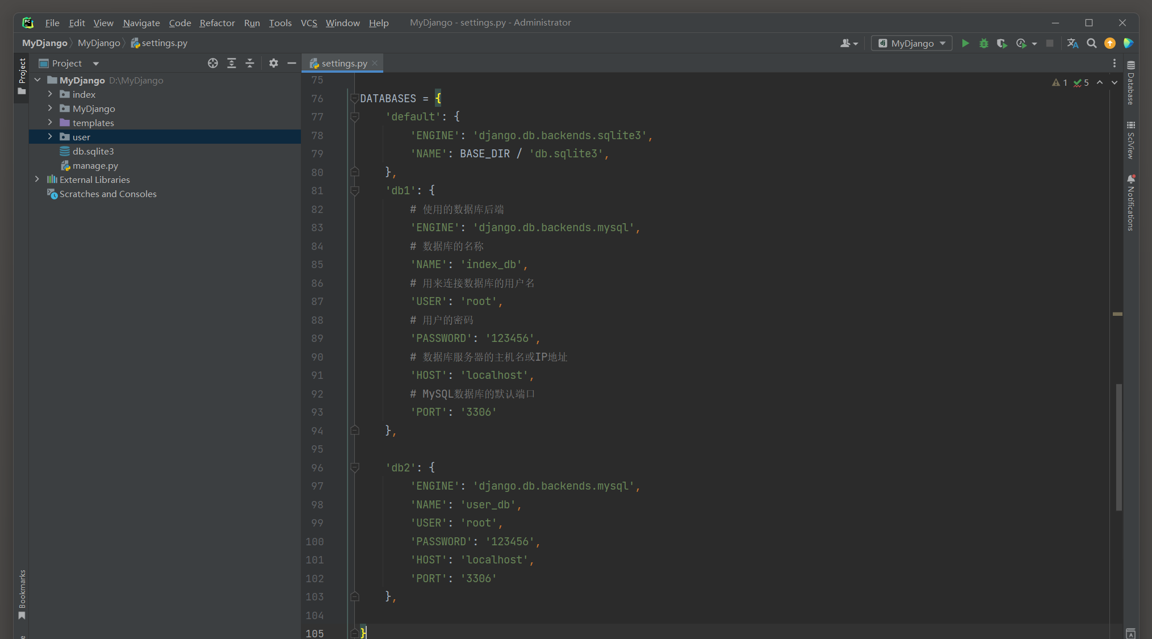Run with coverage shield icon
Viewport: 1152px width, 639px height.
[1002, 43]
